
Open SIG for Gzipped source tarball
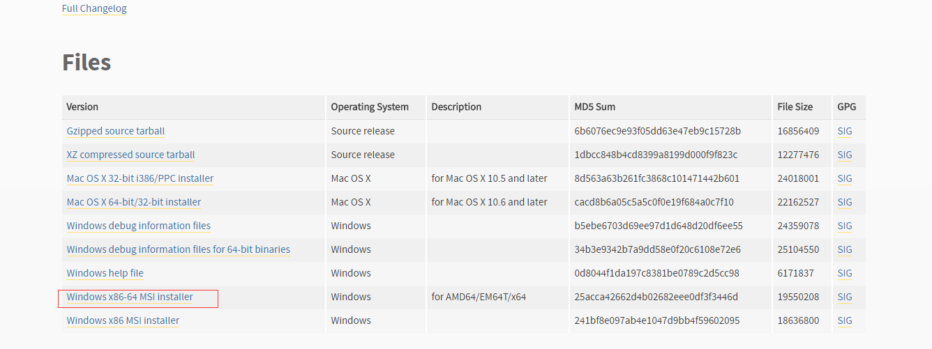(x=845, y=131)
